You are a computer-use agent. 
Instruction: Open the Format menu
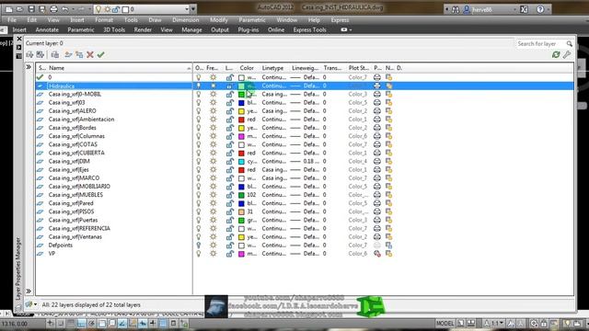pyautogui.click(x=104, y=20)
